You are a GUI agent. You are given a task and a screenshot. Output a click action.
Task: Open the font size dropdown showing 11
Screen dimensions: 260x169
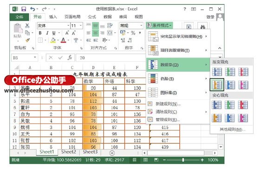click(x=81, y=25)
